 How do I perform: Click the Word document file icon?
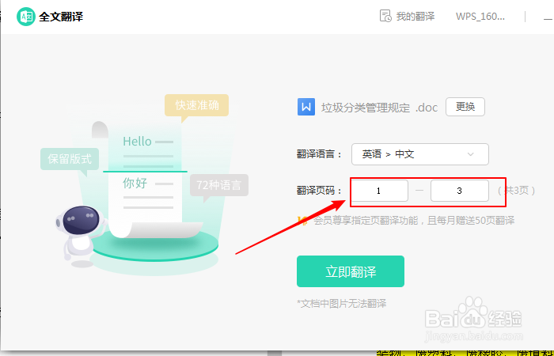tap(306, 107)
